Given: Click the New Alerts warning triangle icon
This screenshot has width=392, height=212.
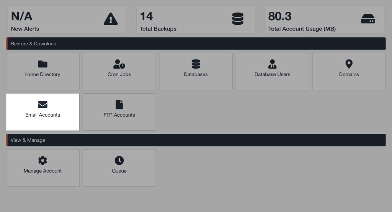Looking at the screenshot, I should pos(111,19).
